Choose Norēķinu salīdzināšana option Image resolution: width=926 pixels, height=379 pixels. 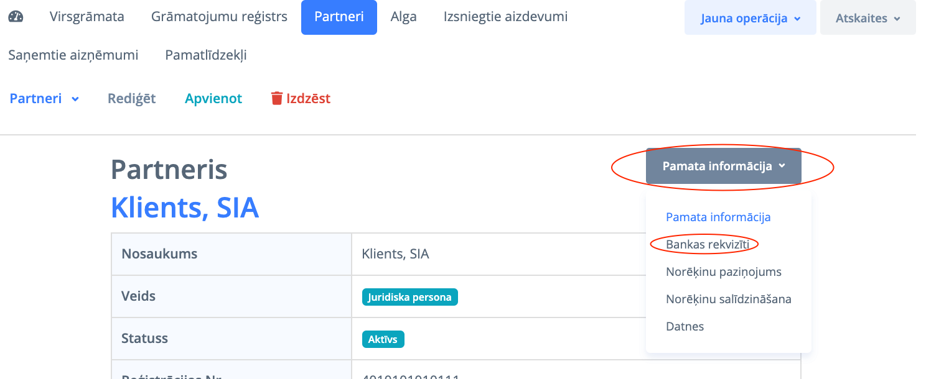click(728, 299)
